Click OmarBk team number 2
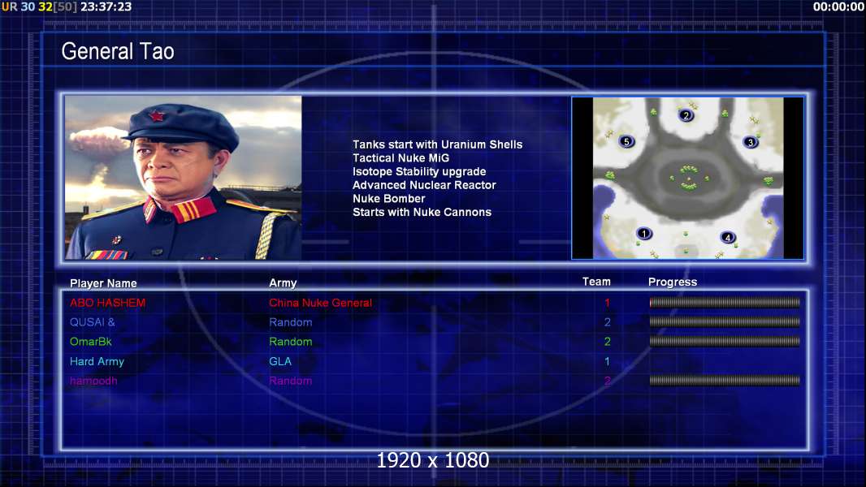The width and height of the screenshot is (866, 487). pyautogui.click(x=607, y=342)
